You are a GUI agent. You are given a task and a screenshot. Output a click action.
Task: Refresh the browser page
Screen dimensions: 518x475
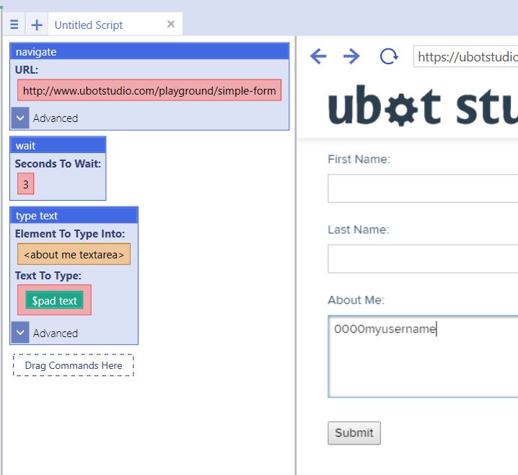389,56
